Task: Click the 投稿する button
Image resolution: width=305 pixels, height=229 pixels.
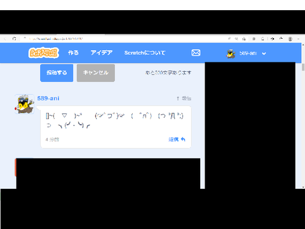Action: tap(57, 73)
